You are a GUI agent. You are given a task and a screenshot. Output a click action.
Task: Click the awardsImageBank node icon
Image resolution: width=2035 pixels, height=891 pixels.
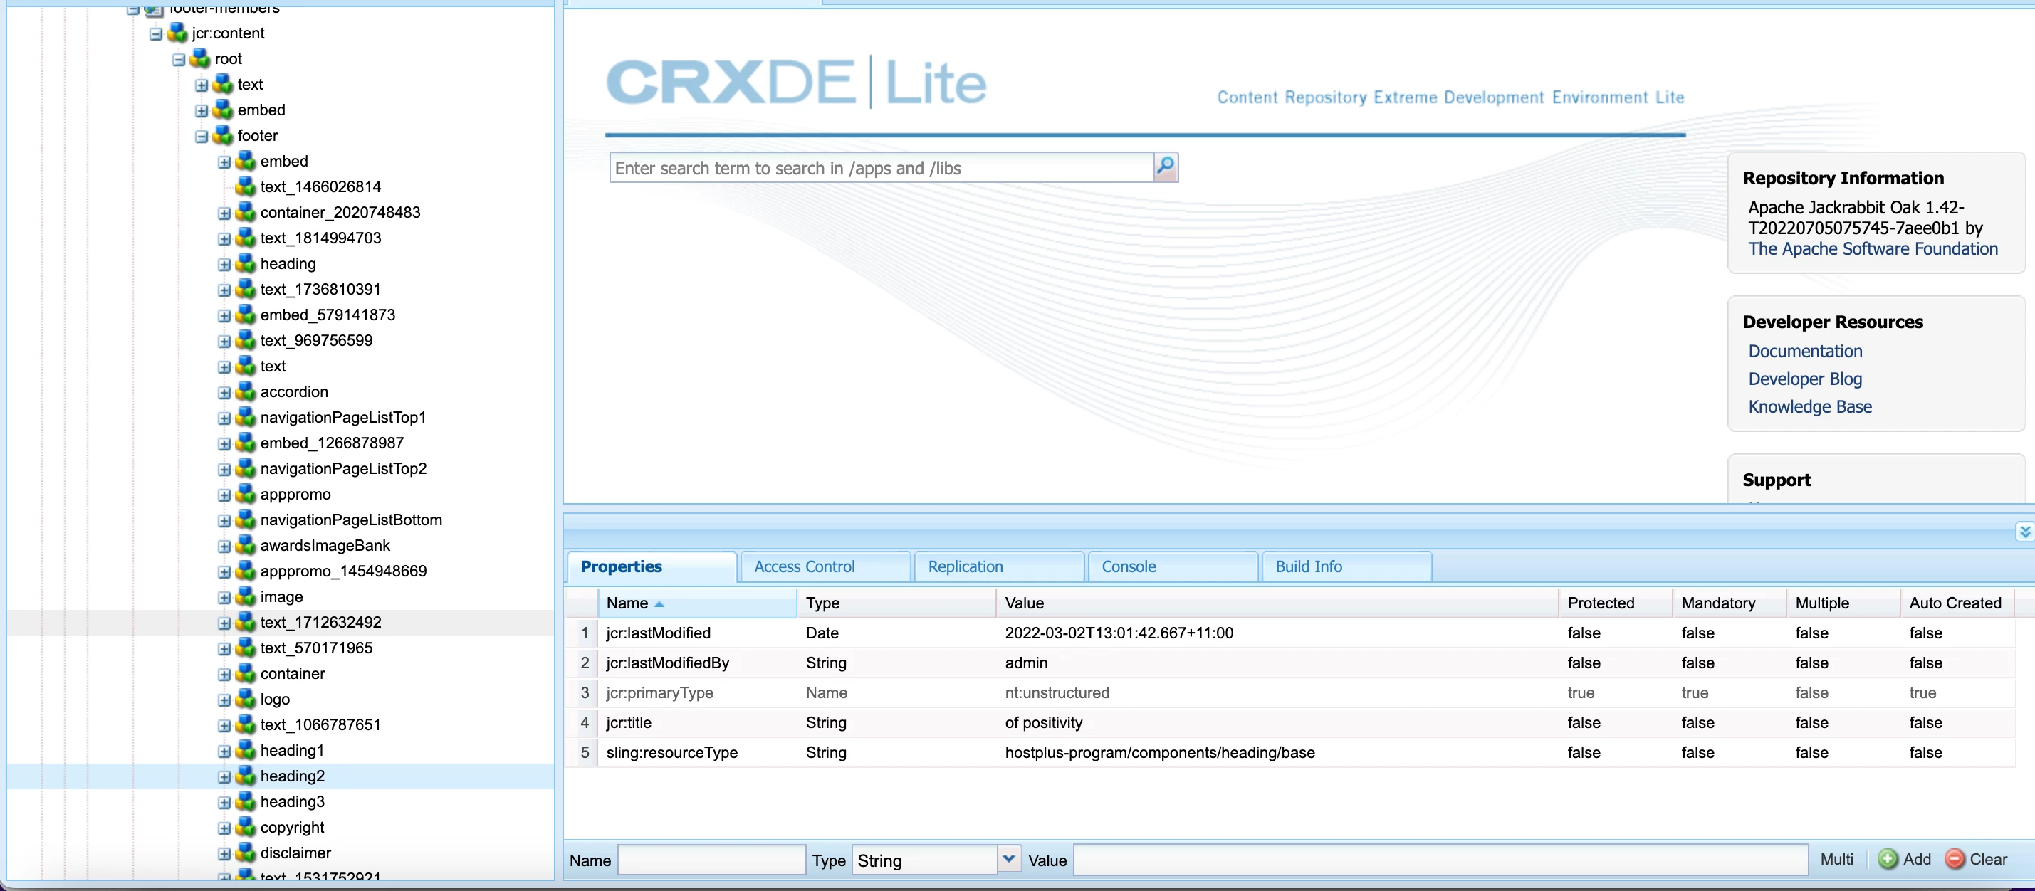(246, 545)
